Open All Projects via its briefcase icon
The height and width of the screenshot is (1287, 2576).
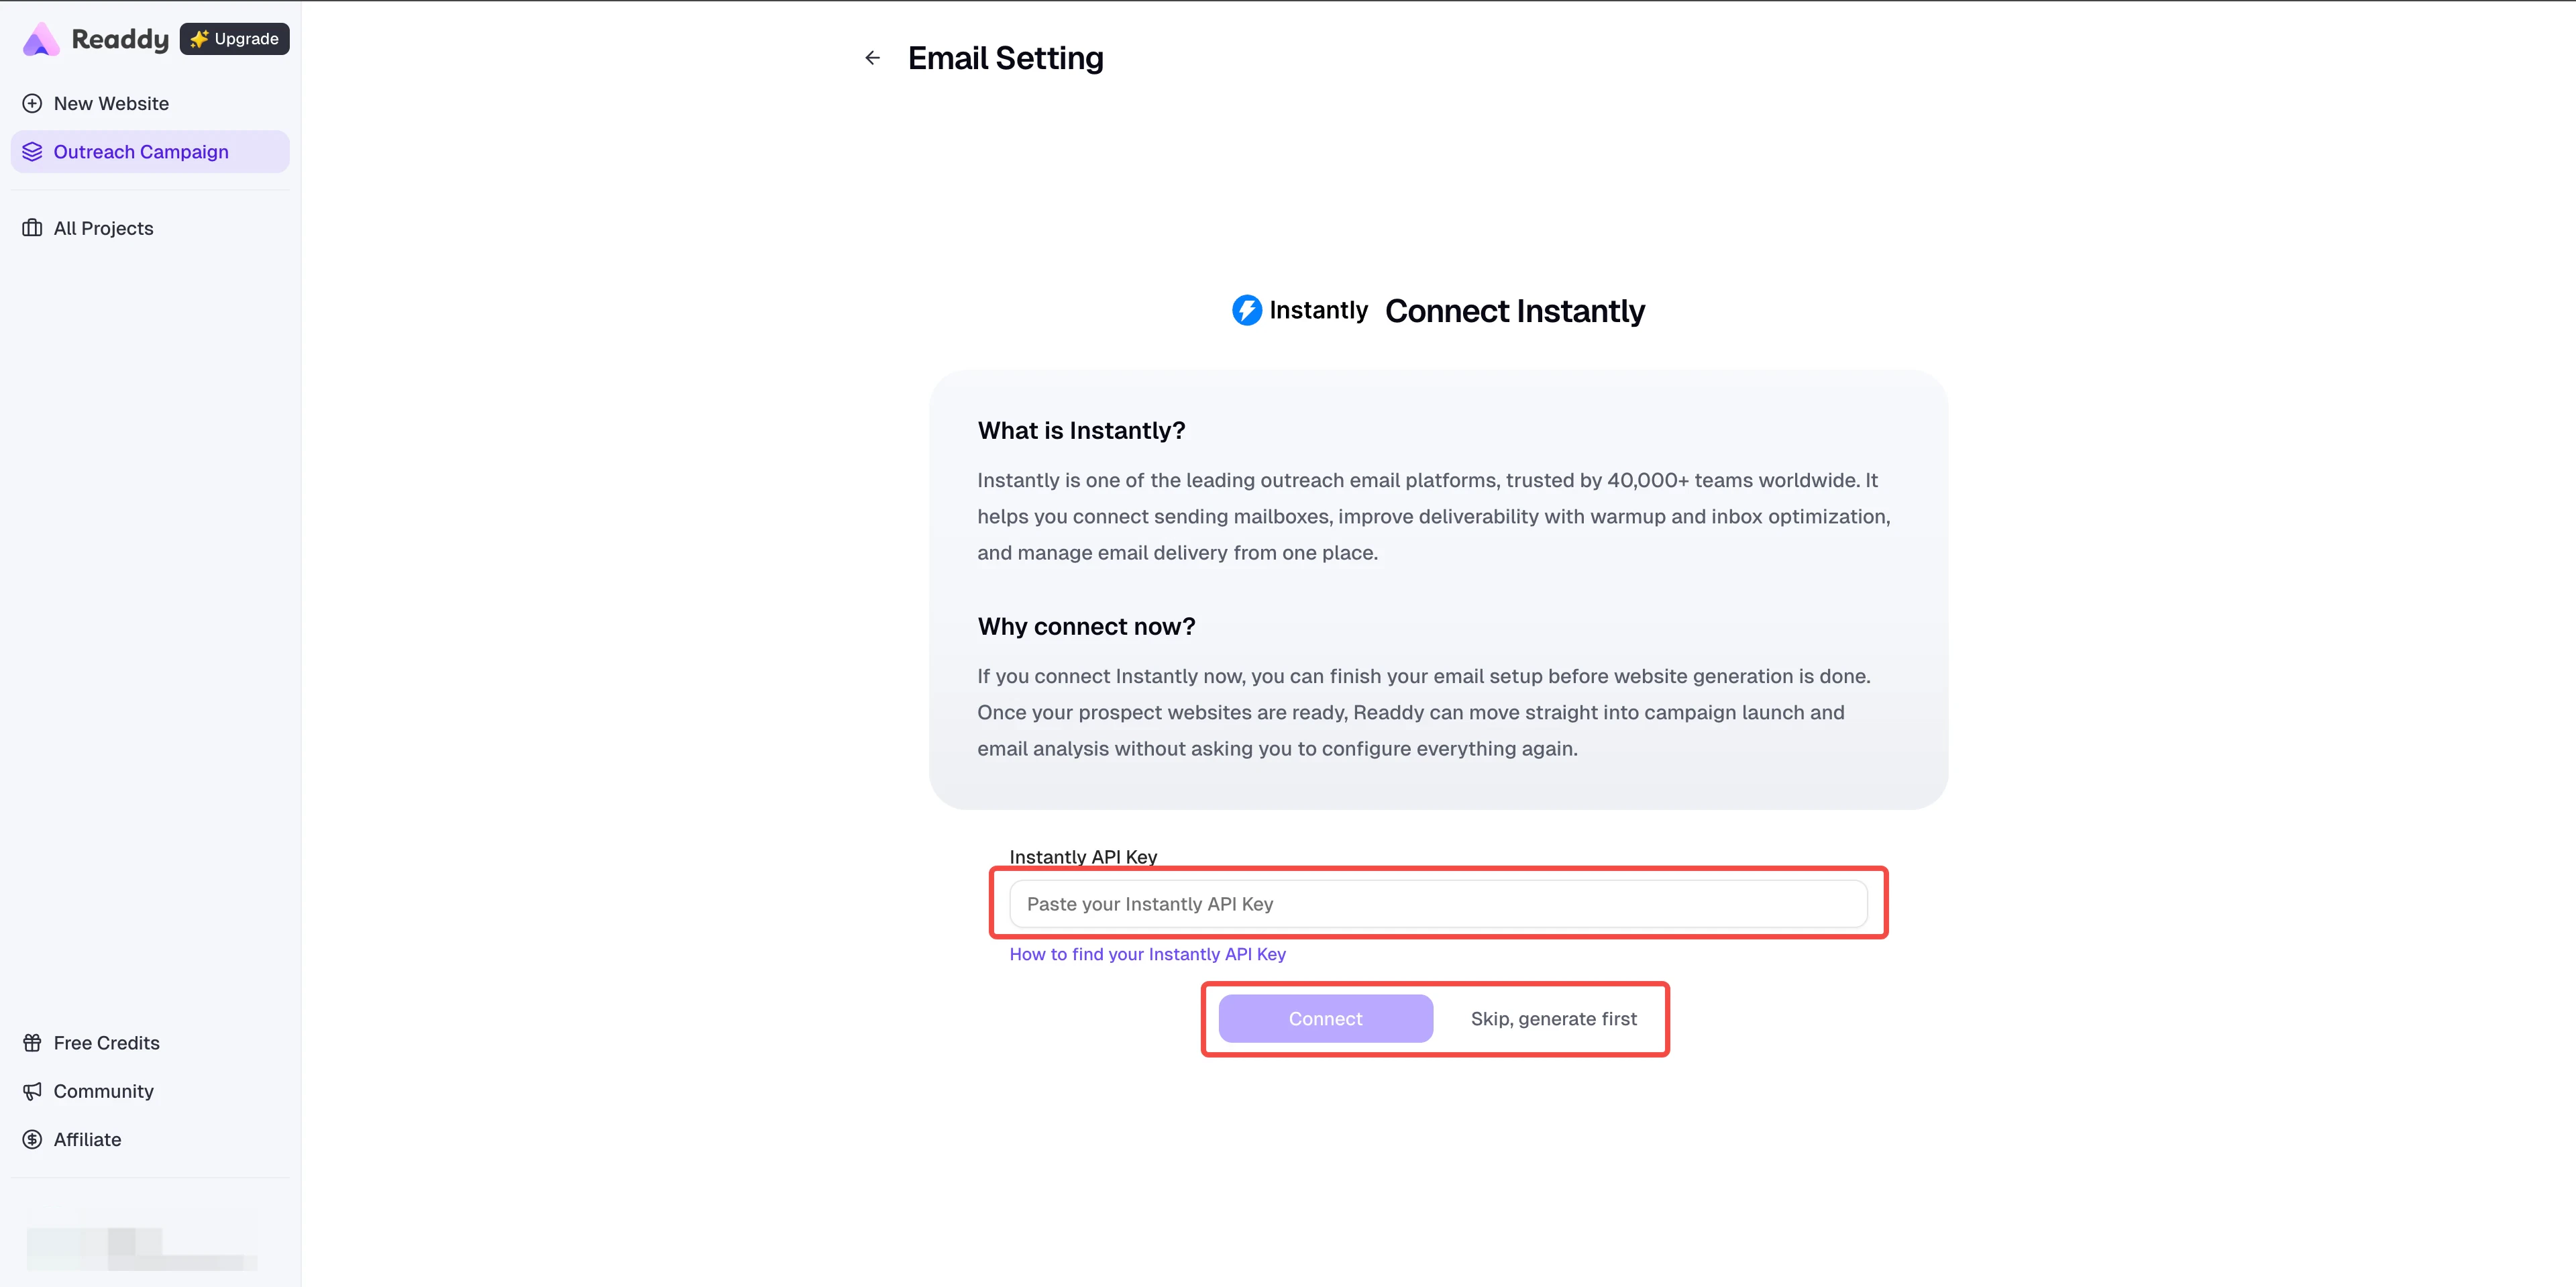[32, 228]
